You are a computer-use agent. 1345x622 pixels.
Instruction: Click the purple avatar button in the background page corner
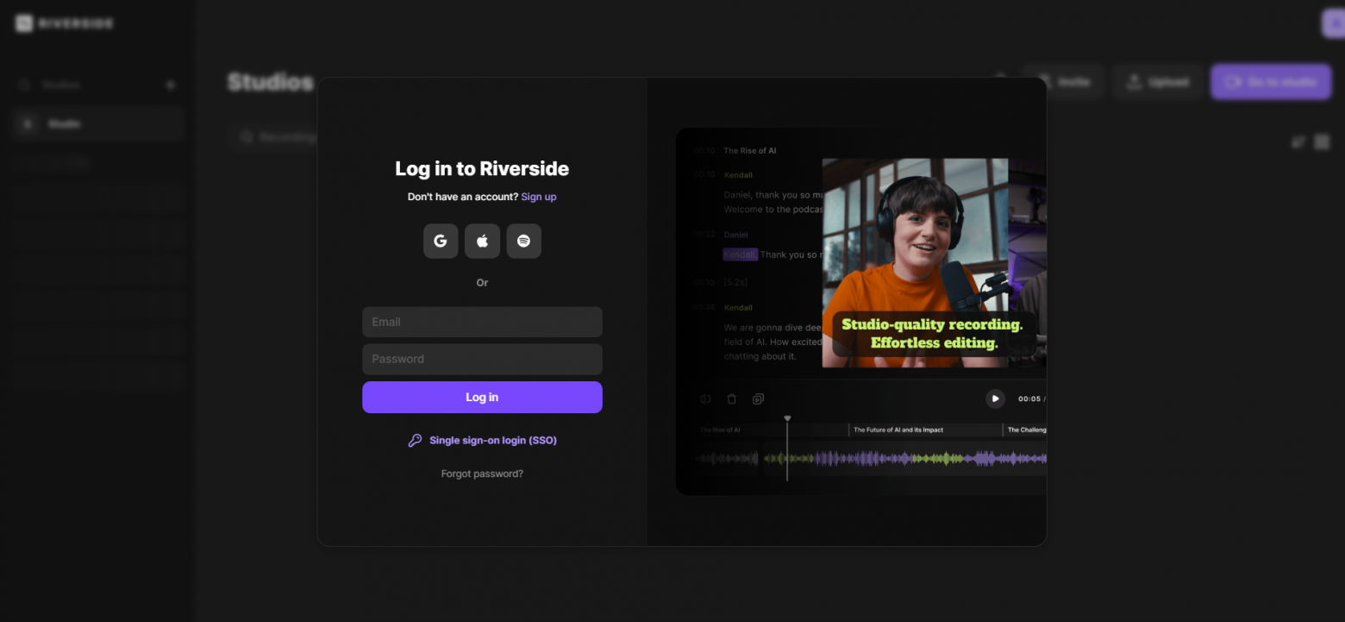pos(1334,23)
